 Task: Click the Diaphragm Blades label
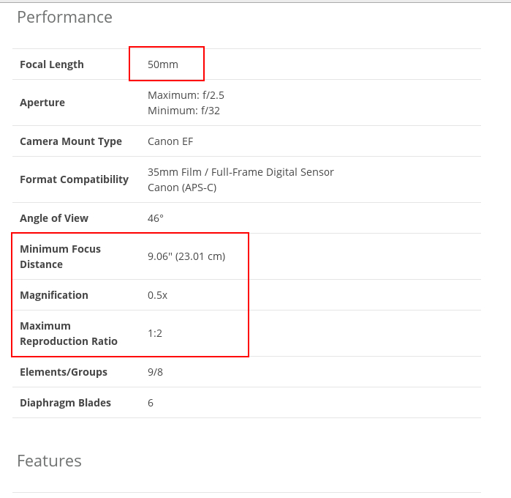tap(65, 403)
